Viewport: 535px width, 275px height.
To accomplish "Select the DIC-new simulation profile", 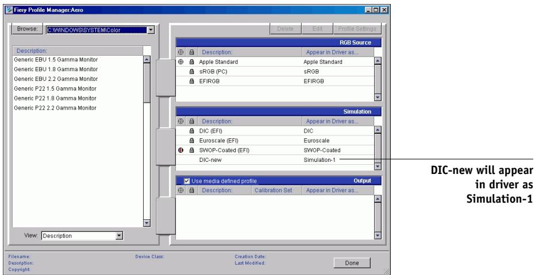I will coord(210,160).
